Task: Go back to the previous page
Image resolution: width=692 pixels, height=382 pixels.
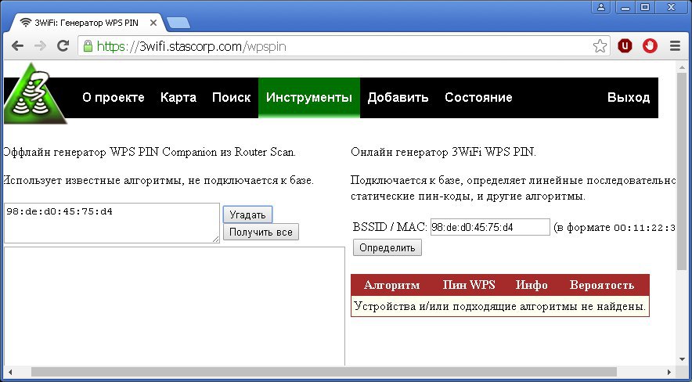Action: pos(17,45)
